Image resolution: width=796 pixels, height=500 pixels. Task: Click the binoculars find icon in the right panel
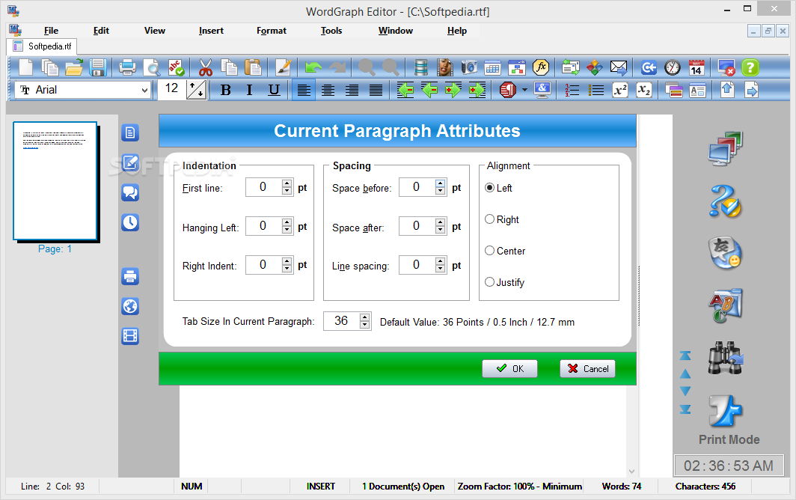coord(726,358)
